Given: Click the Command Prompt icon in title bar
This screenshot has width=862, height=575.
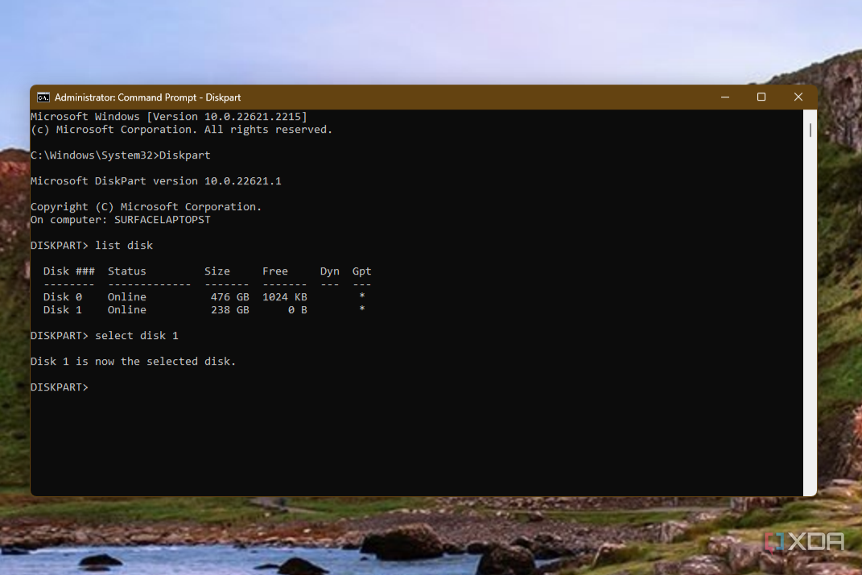Looking at the screenshot, I should (x=43, y=97).
